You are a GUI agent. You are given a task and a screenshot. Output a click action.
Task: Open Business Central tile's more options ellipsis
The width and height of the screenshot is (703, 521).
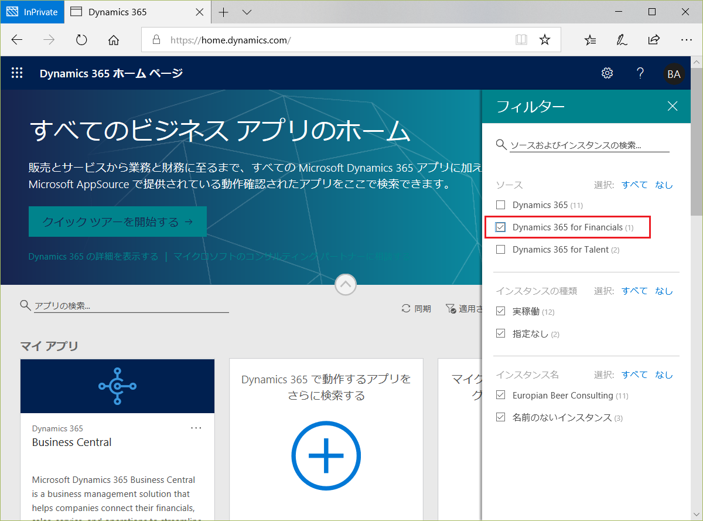click(196, 428)
